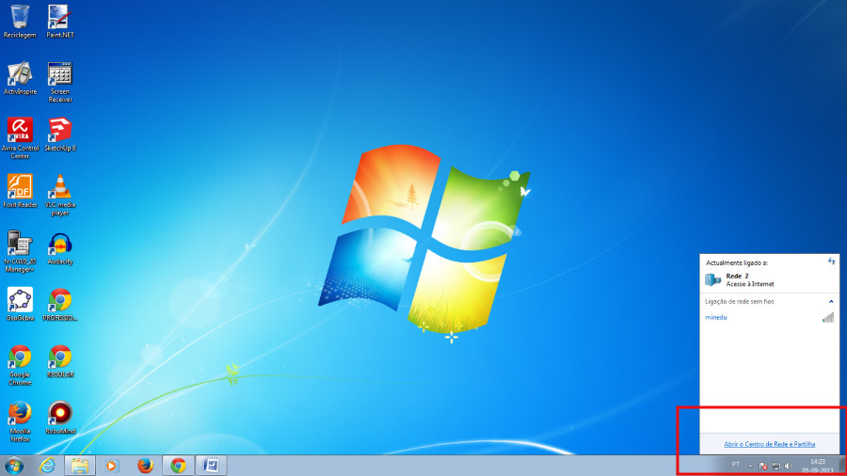The image size is (847, 476).
Task: Open the Audacity desktop shortcut
Action: [x=59, y=245]
